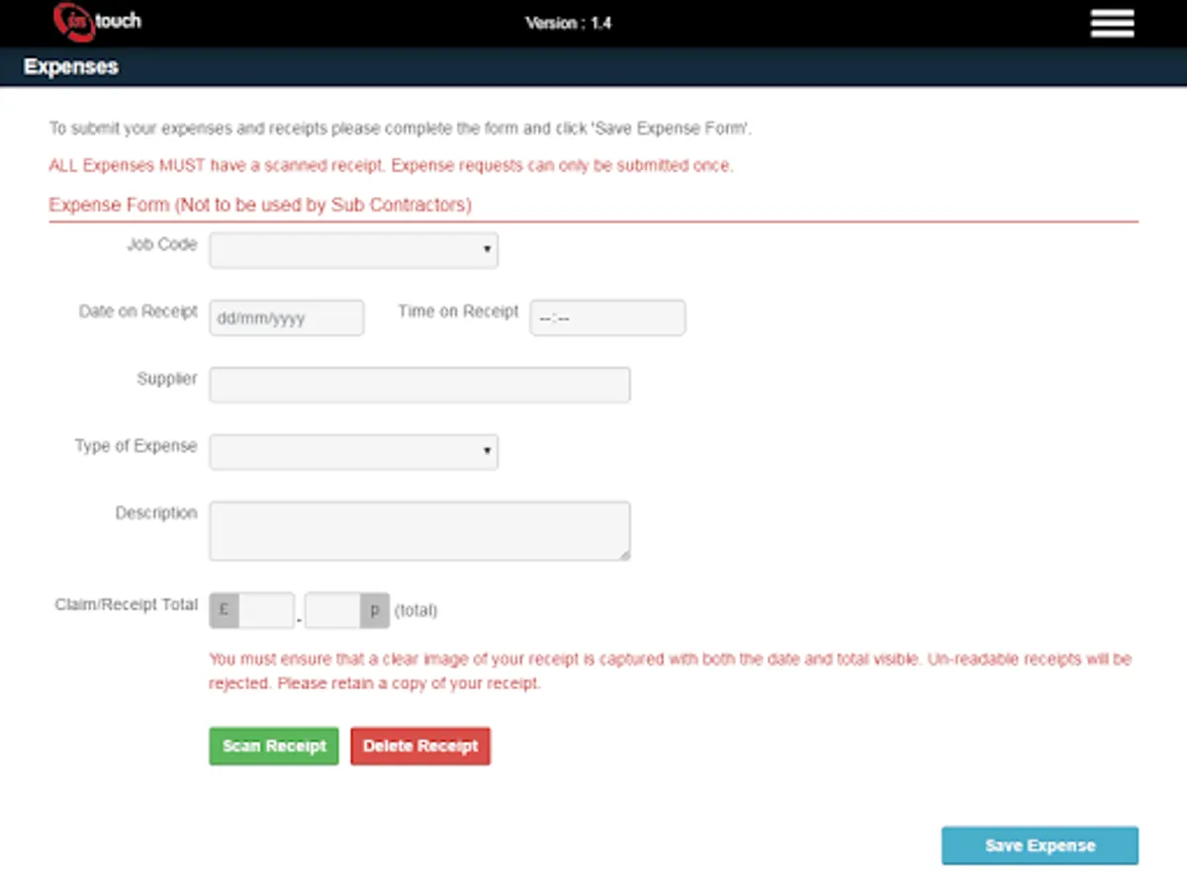The width and height of the screenshot is (1187, 890).
Task: Click the green Scan Receipt button
Action: (274, 747)
